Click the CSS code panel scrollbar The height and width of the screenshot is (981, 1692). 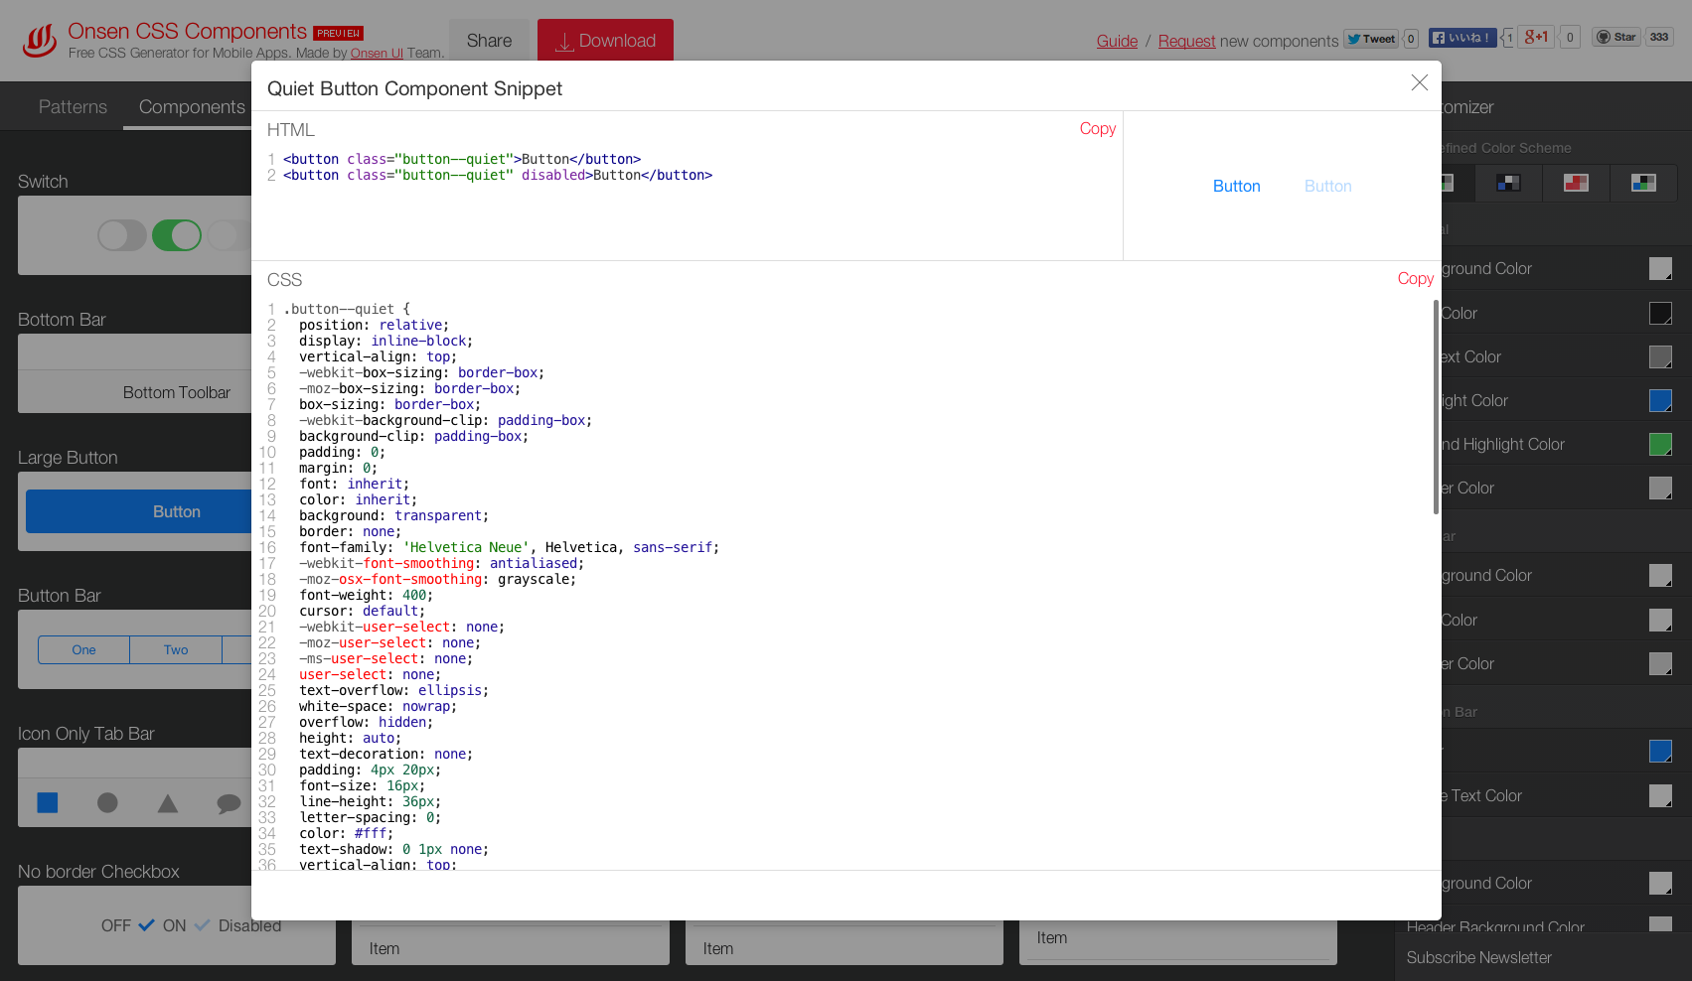1436,408
